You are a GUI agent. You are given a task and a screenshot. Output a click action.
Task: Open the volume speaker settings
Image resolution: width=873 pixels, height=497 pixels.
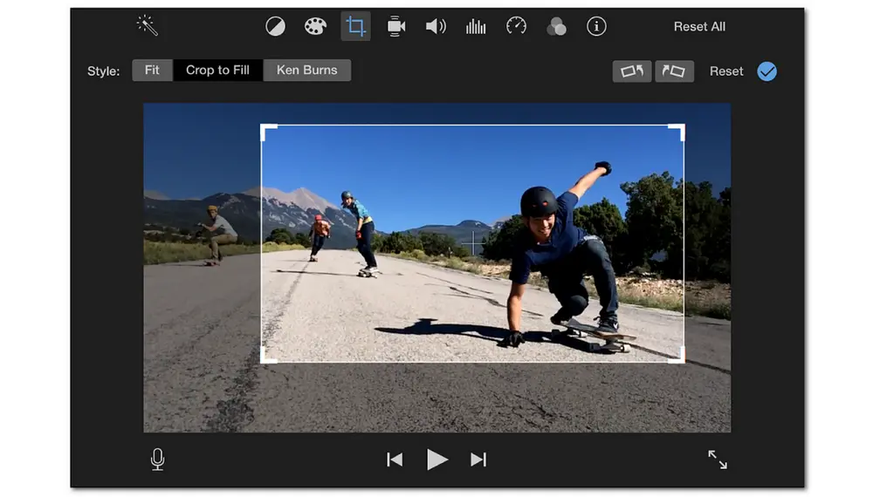click(x=436, y=26)
